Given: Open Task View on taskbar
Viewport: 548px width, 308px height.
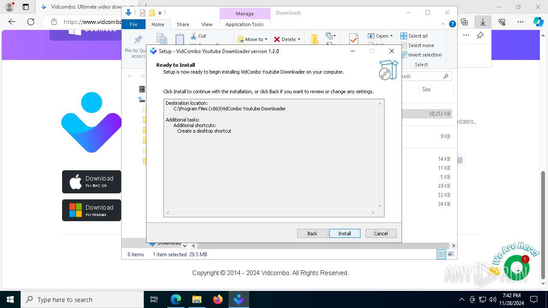Looking at the screenshot, I should (154, 299).
